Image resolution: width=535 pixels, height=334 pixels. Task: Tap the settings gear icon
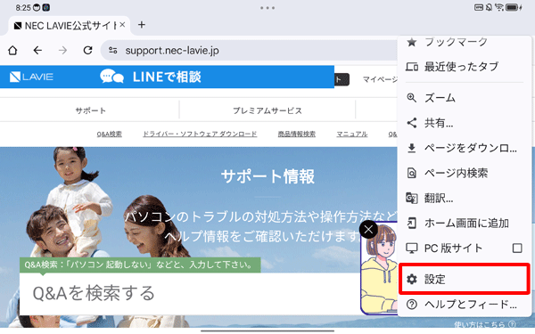pos(412,279)
